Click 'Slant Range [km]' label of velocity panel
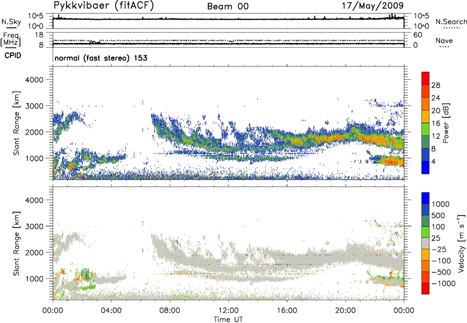 [16, 243]
